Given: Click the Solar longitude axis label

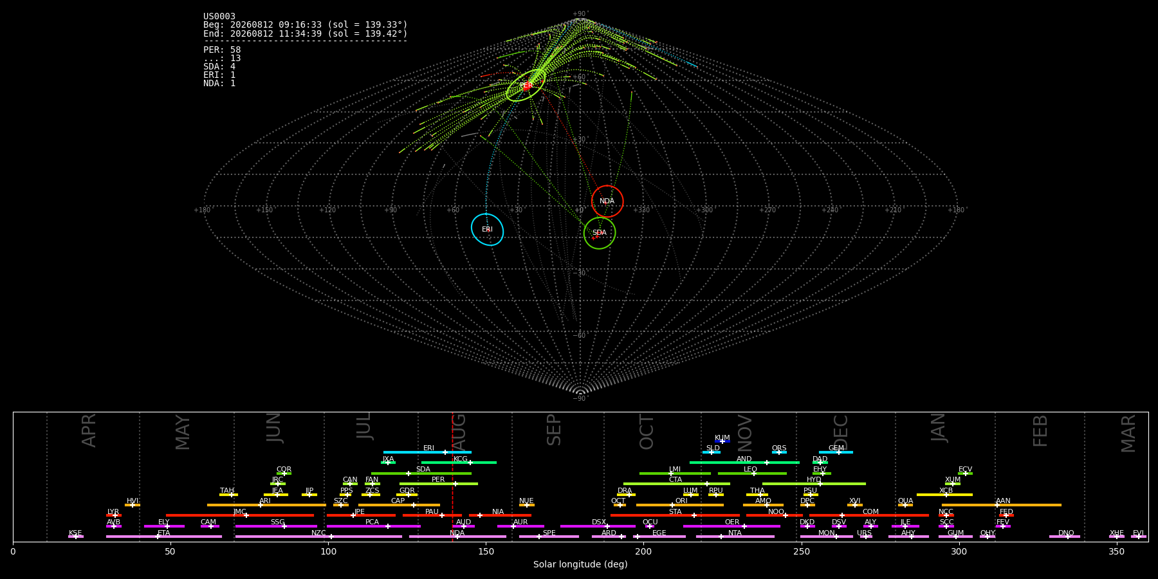Looking at the screenshot, I should coord(580,564).
